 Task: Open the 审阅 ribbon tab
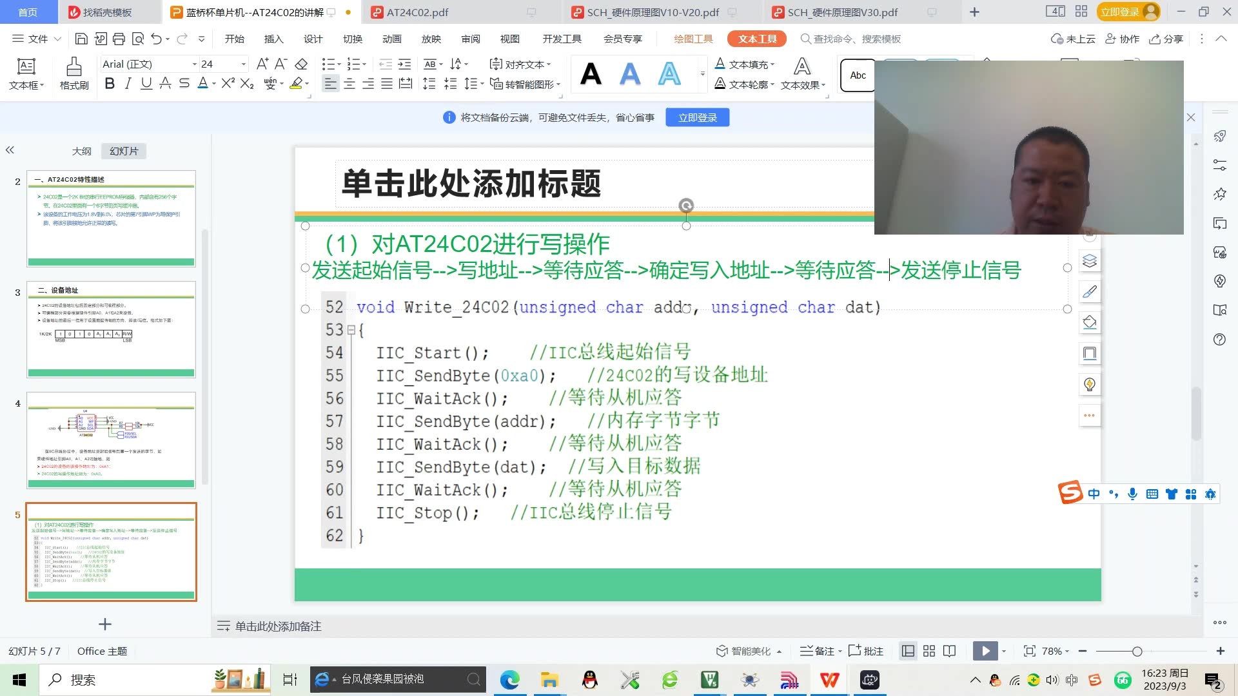[470, 39]
